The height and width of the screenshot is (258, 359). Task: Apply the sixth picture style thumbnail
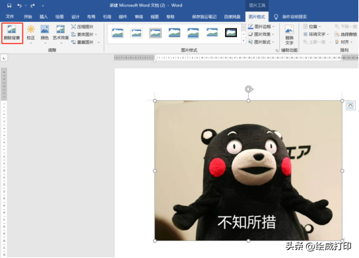[212, 33]
